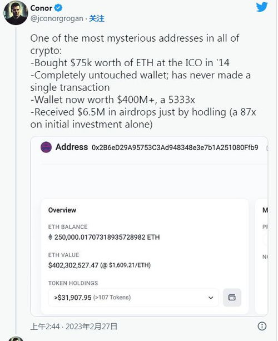Click the wallet icon button beside token holdings
This screenshot has width=278, height=341.
(232, 297)
